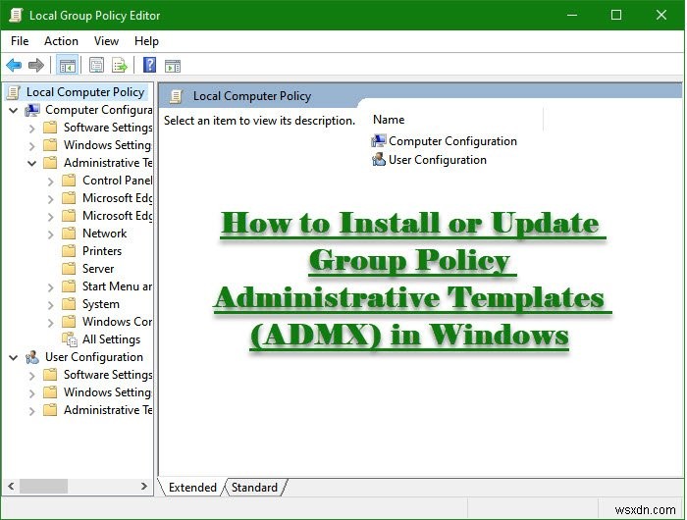Click User Configuration icon in the tree
Image resolution: width=687 pixels, height=520 pixels.
point(32,357)
